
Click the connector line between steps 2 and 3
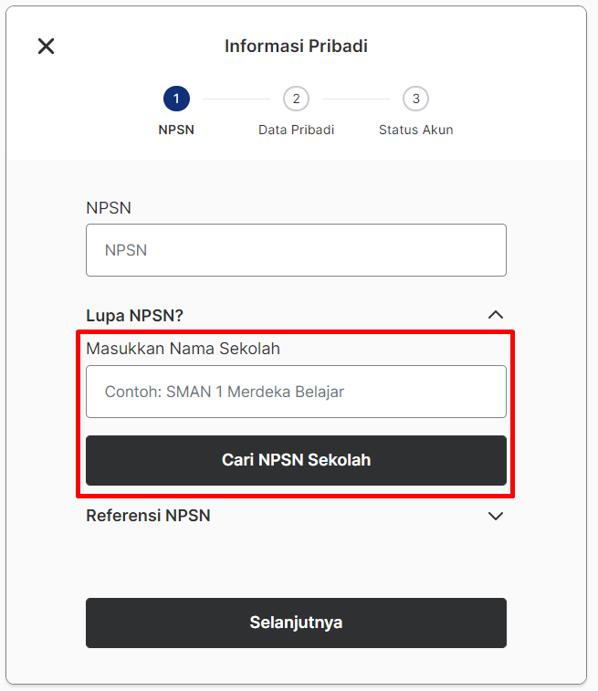[x=356, y=99]
